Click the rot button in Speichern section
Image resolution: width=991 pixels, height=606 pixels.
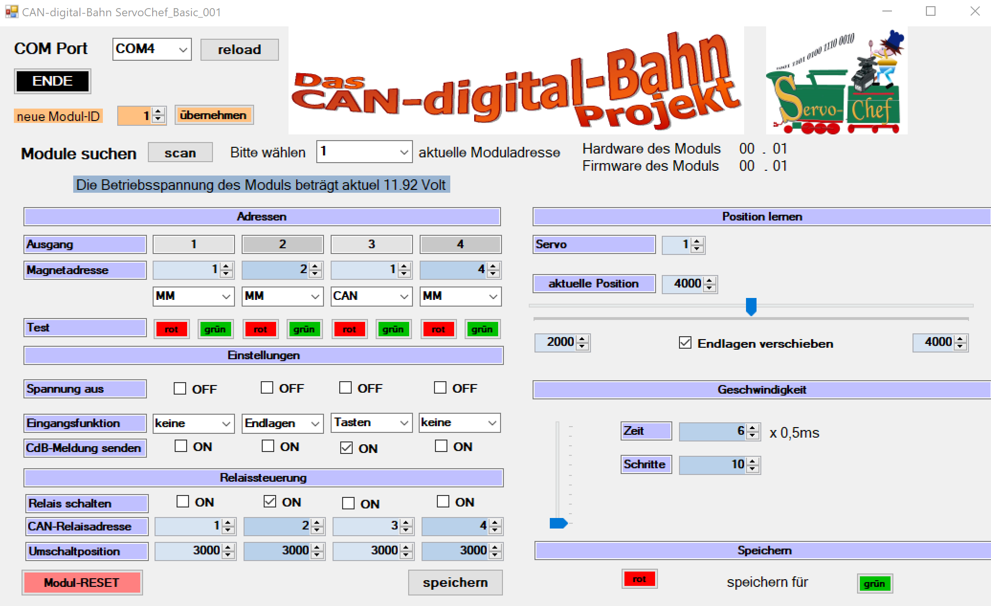coord(640,579)
